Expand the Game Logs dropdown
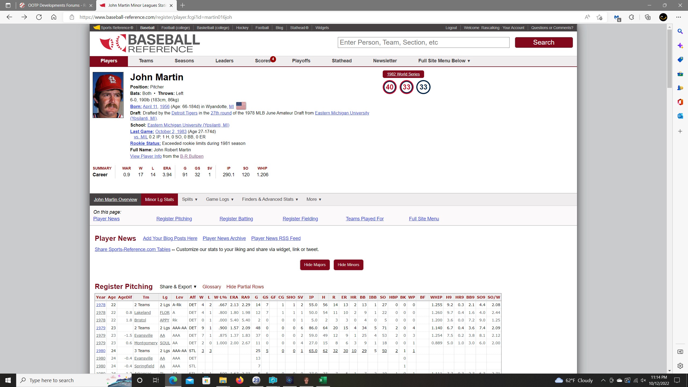This screenshot has width=688, height=387. (220, 199)
